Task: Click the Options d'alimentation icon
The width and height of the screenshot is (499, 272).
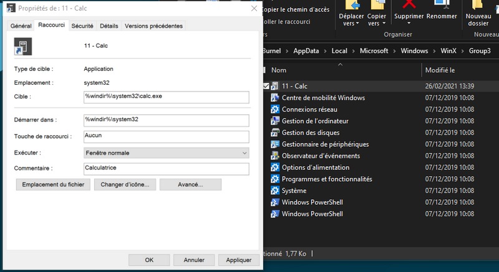Action: [274, 167]
